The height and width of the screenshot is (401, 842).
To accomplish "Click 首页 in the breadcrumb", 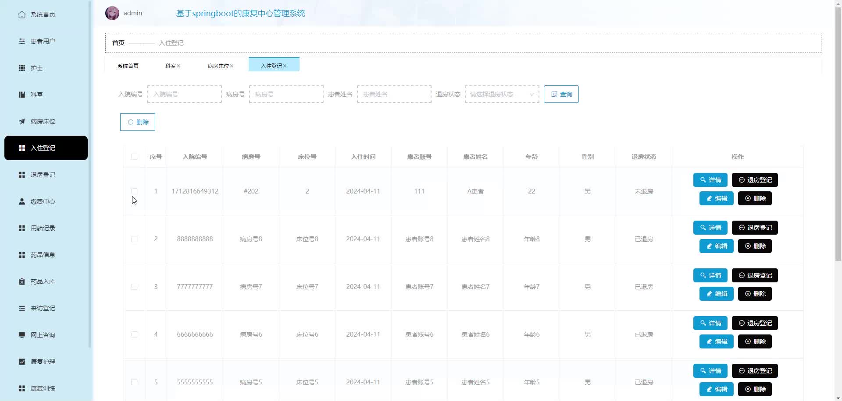I will (x=118, y=43).
